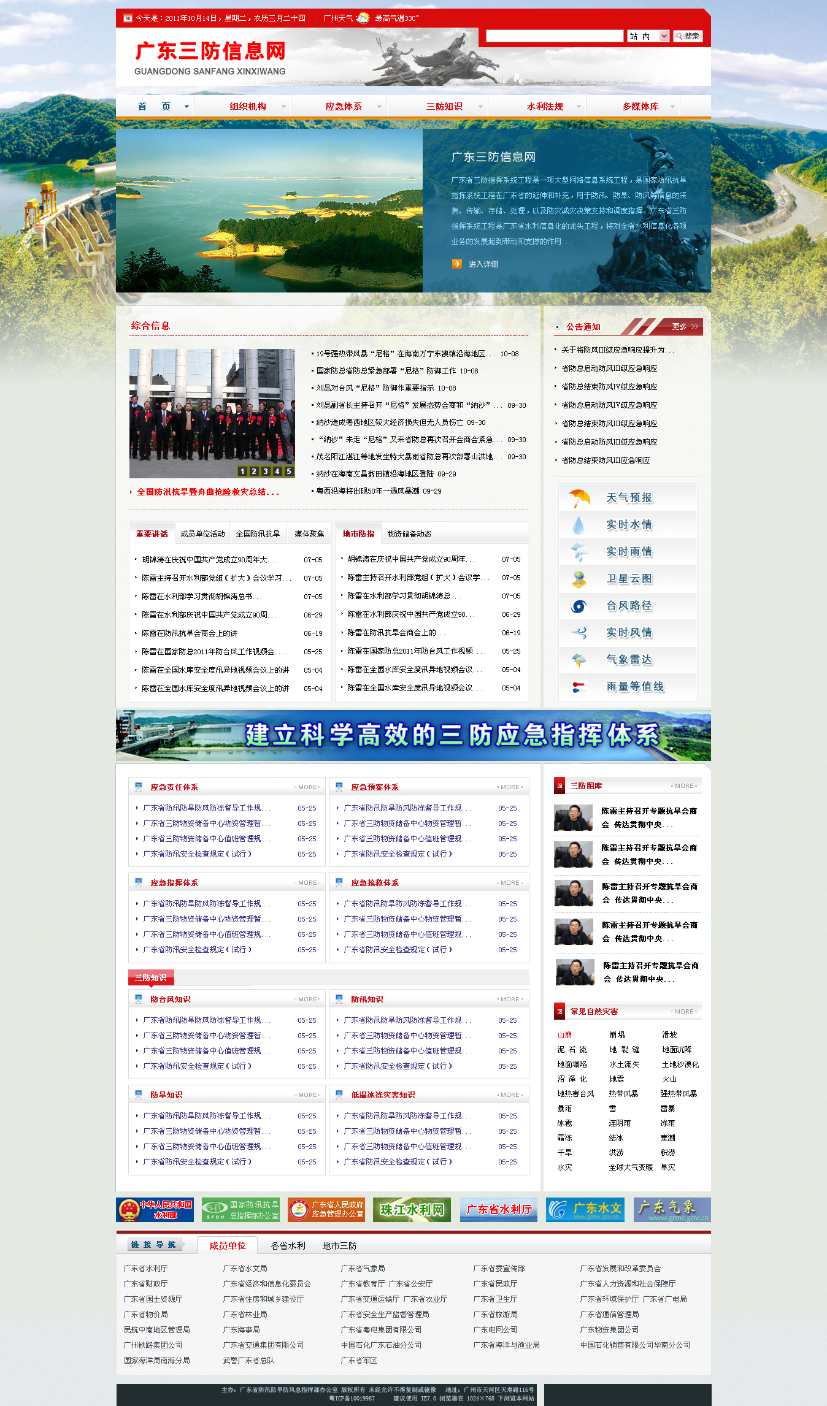Open real-time water level (实时水情) droplet icon
This screenshot has width=827, height=1406.
coord(579,525)
